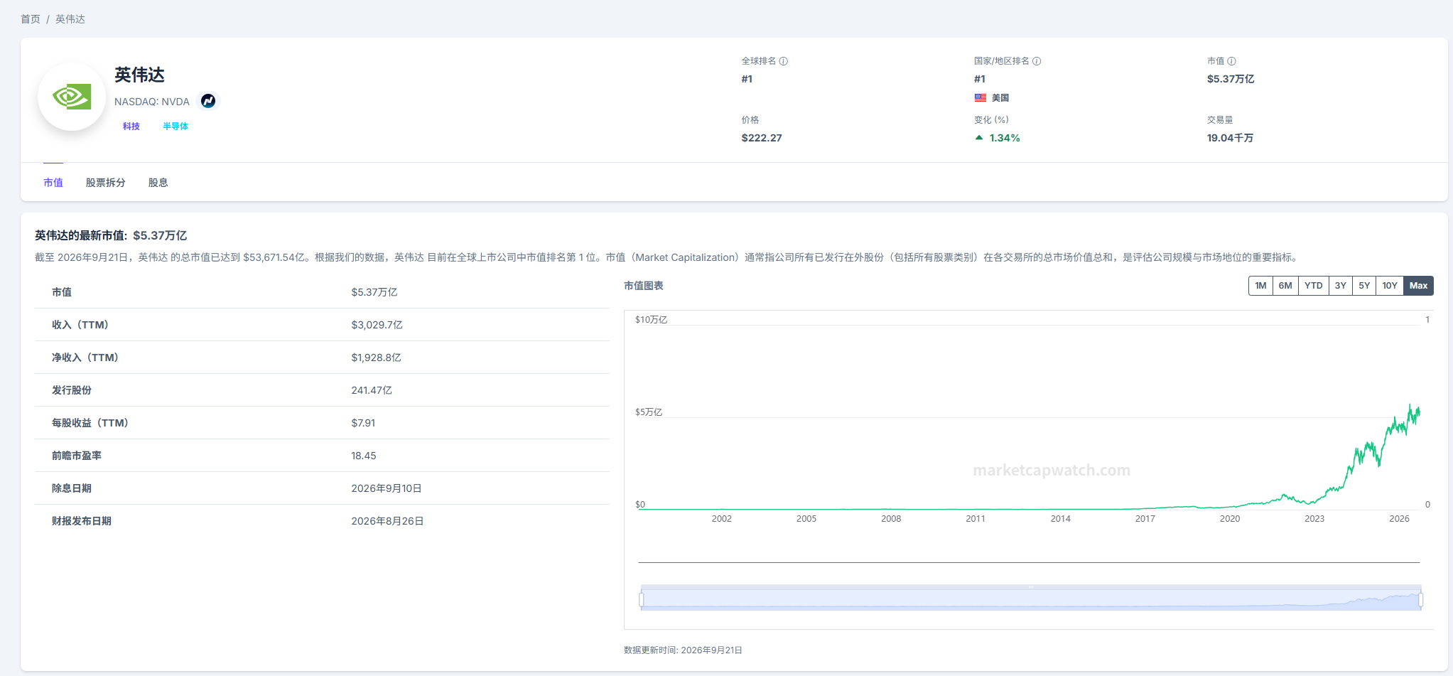
Task: Click the 2020 label on chart x-axis
Action: pos(1230,519)
